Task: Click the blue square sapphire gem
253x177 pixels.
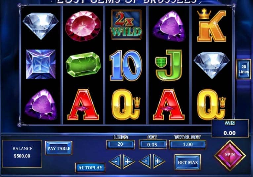Action: 41,64
